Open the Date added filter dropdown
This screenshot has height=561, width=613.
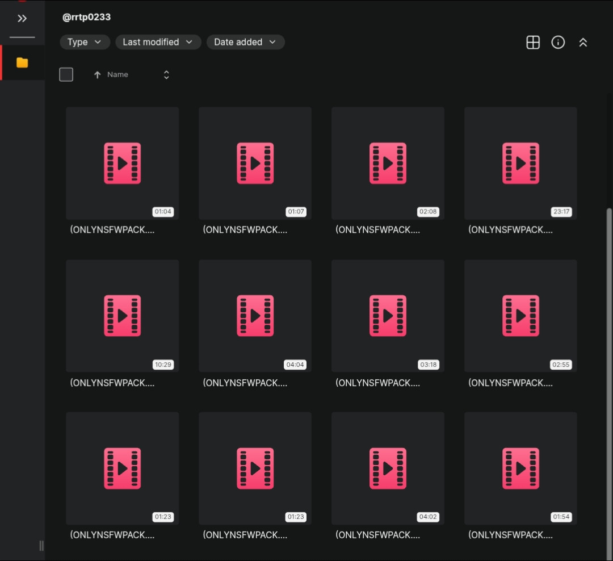pyautogui.click(x=245, y=42)
